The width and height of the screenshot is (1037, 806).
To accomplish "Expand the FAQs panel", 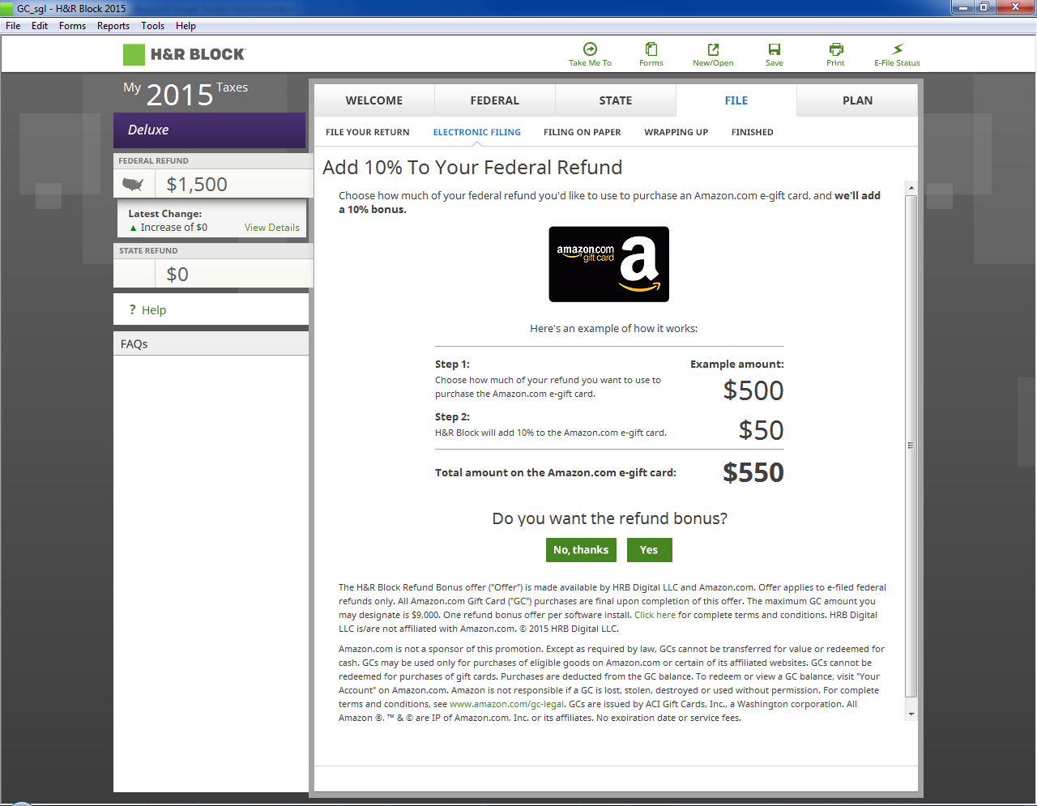I will (134, 344).
